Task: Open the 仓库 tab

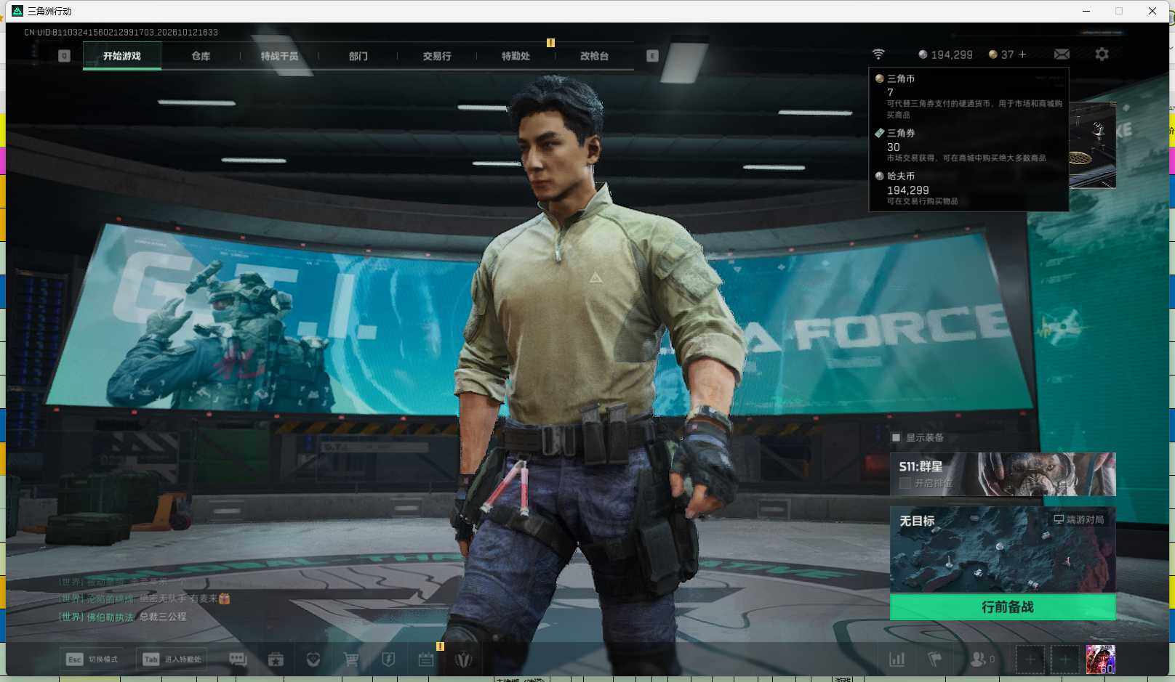Action: tap(201, 56)
